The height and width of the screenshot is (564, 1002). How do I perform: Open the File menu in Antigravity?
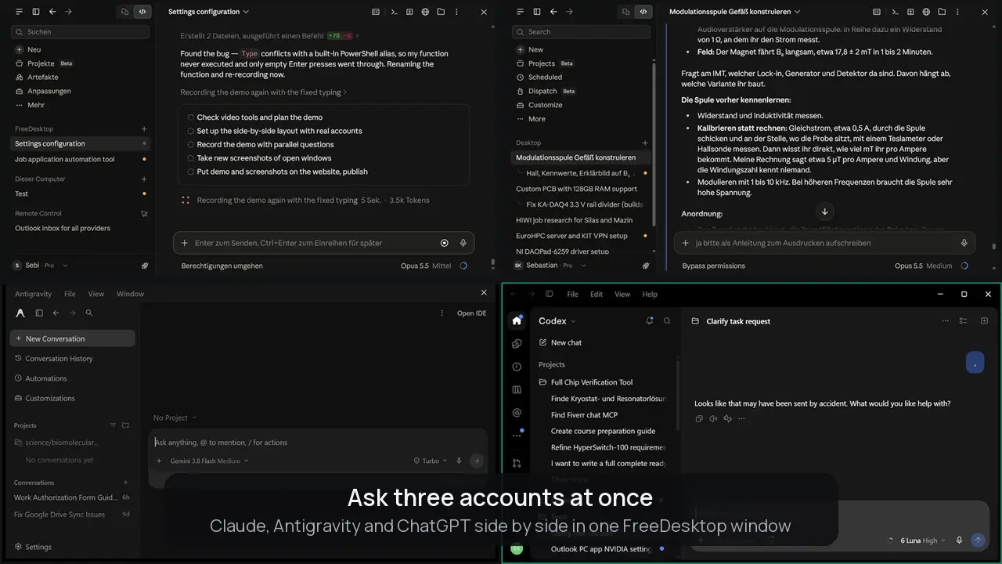coord(70,294)
